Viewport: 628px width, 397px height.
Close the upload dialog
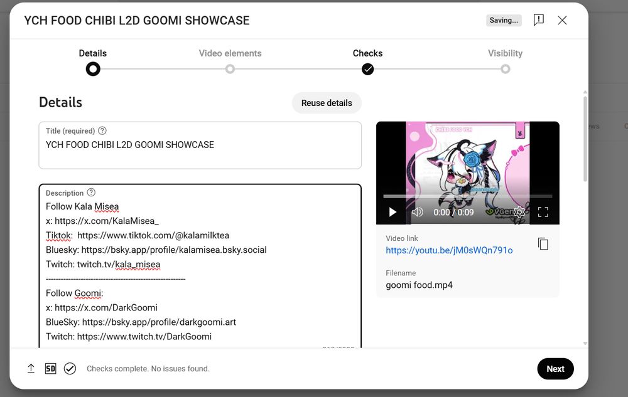pyautogui.click(x=562, y=21)
